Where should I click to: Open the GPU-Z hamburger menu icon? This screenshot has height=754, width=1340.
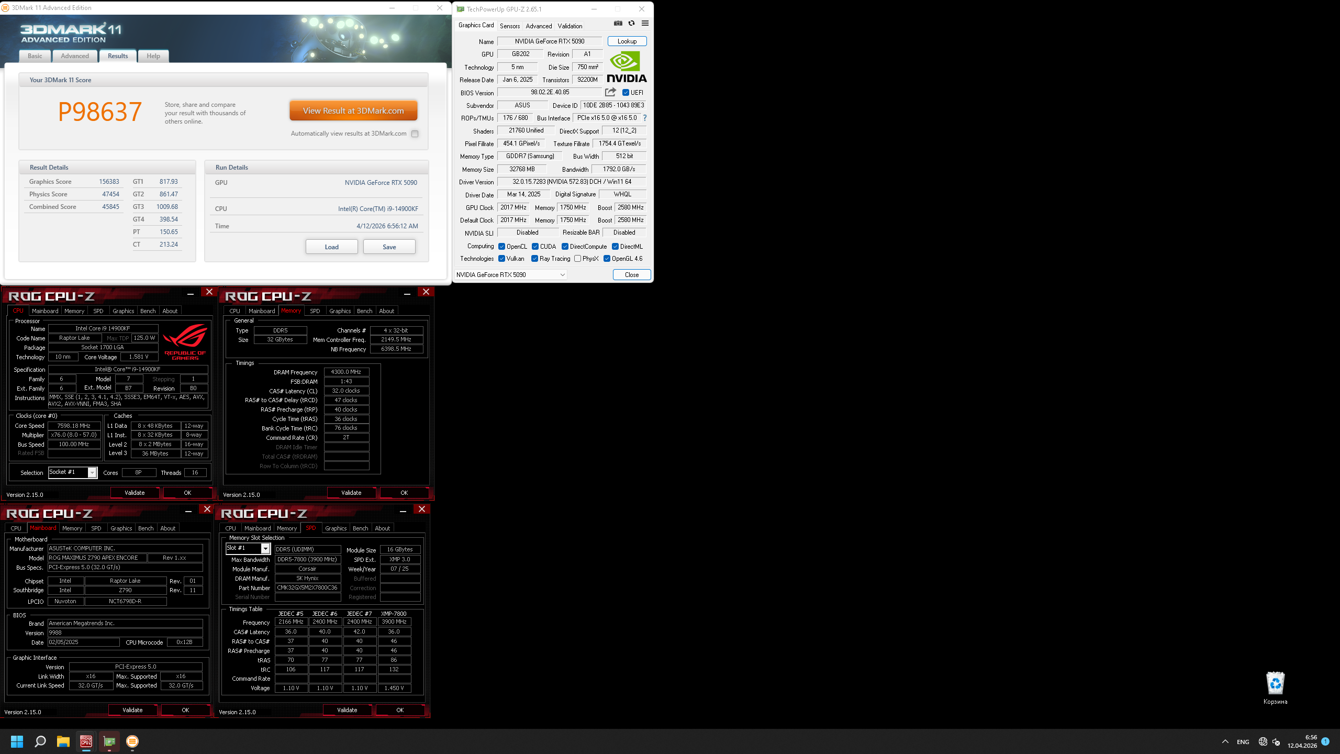point(645,24)
